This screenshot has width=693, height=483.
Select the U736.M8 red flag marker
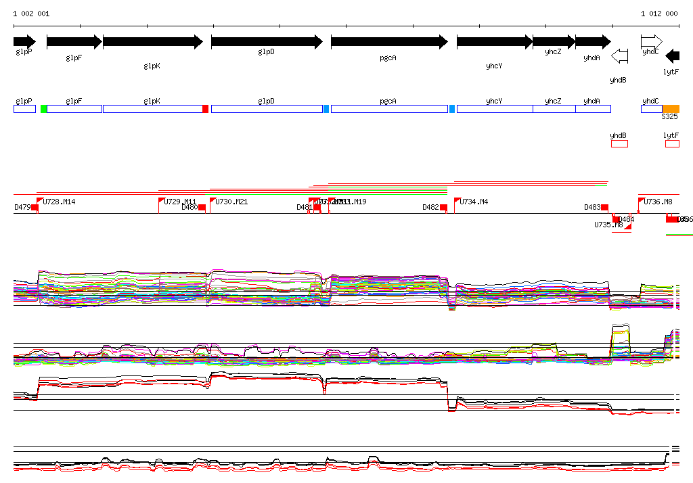(642, 201)
